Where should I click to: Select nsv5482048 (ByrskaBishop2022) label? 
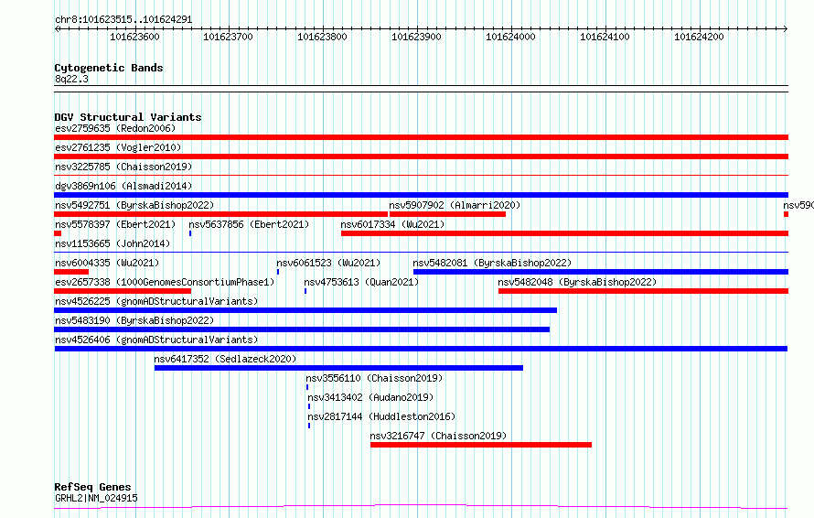pos(577,282)
